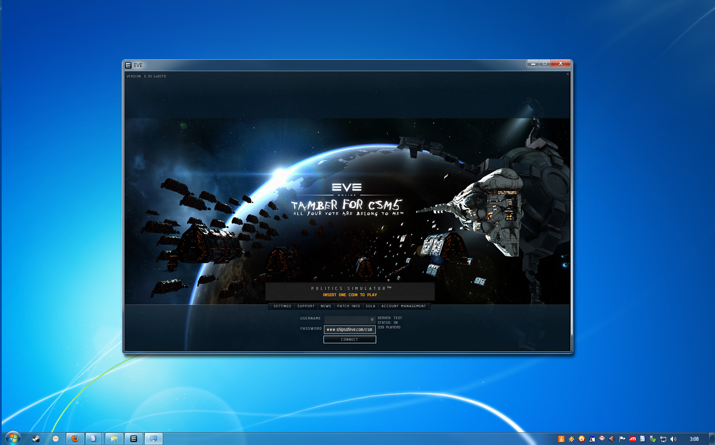The image size is (715, 445).
Task: Open the Gmail notifier tray icon
Action: coord(602,439)
